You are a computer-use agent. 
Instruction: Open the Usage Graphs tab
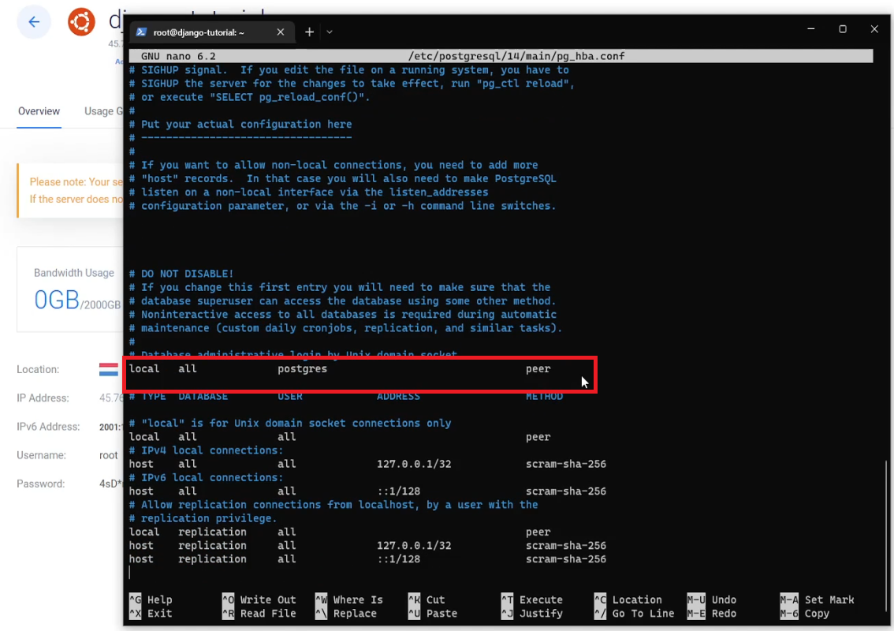(x=103, y=111)
